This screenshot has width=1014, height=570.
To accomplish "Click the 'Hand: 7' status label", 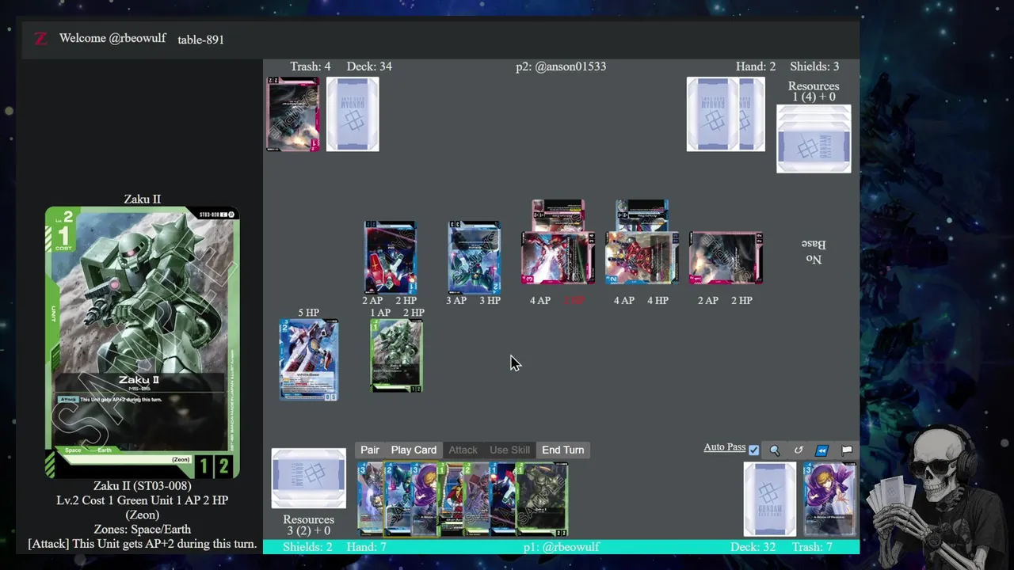I will (366, 547).
